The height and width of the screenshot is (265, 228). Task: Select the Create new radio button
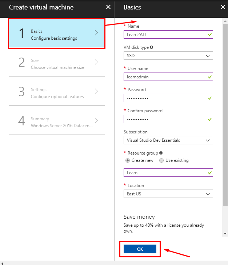click(x=128, y=160)
